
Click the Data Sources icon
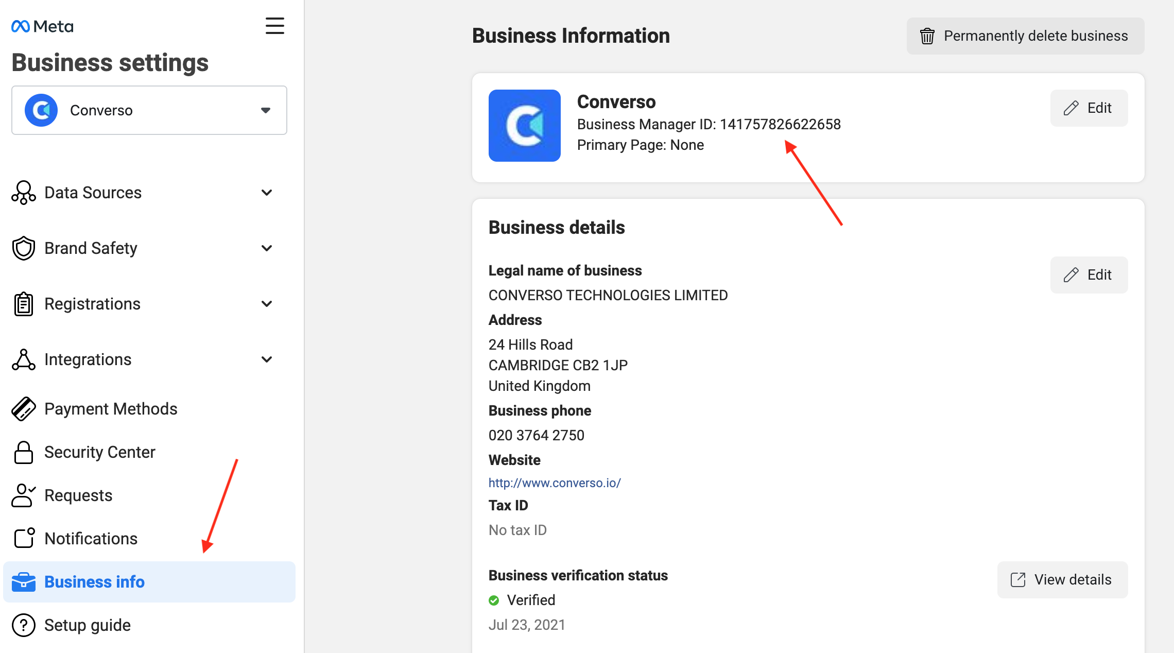(x=24, y=193)
